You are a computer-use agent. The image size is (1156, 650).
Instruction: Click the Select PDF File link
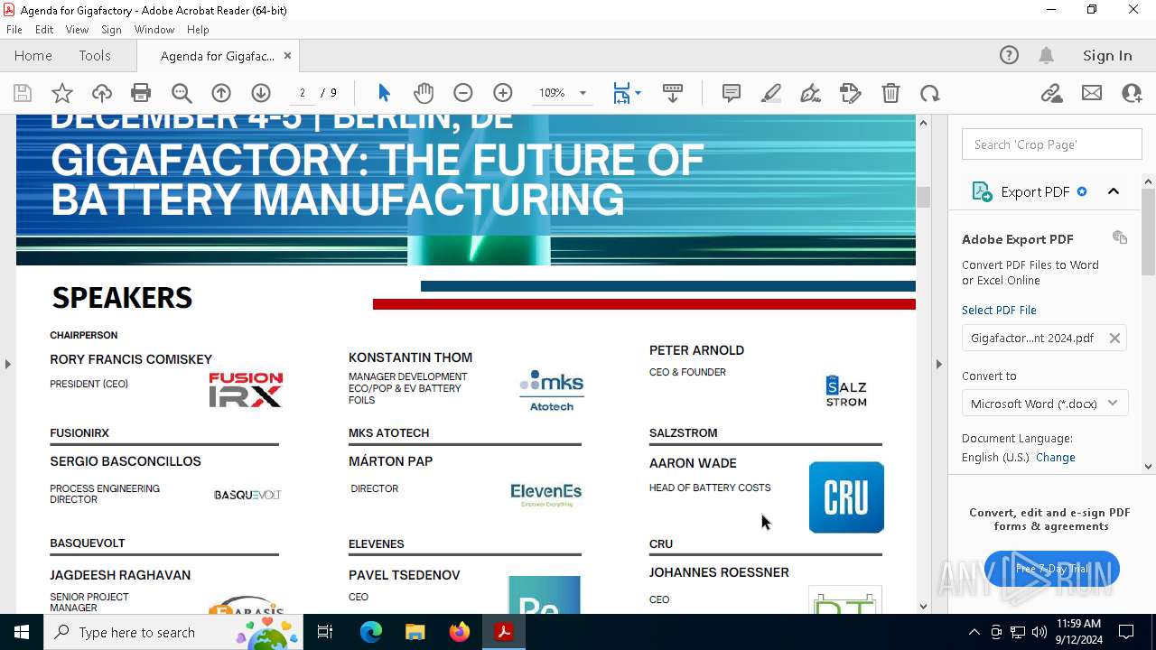pos(999,310)
